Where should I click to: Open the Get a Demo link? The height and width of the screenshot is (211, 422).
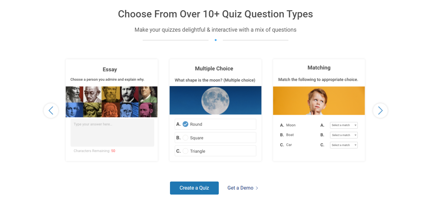240,188
